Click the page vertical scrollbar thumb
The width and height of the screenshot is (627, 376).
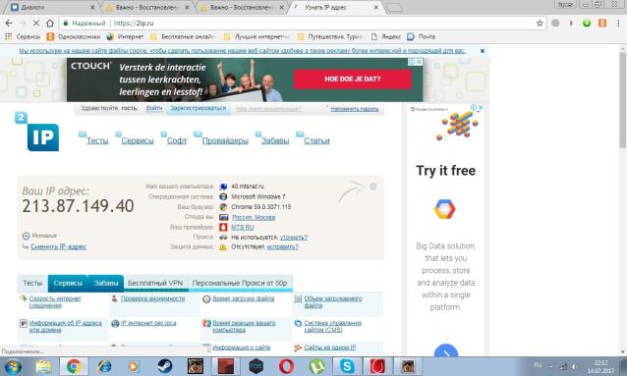[x=623, y=100]
